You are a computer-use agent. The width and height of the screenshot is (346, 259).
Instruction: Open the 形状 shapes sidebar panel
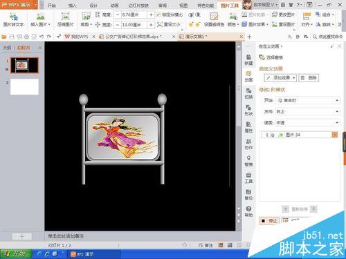(x=248, y=111)
